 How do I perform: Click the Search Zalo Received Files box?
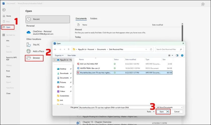click(169, 49)
